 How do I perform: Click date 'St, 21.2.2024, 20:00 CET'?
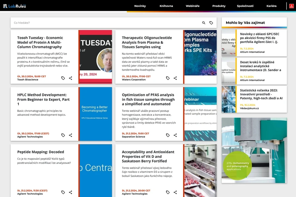coord(136,191)
